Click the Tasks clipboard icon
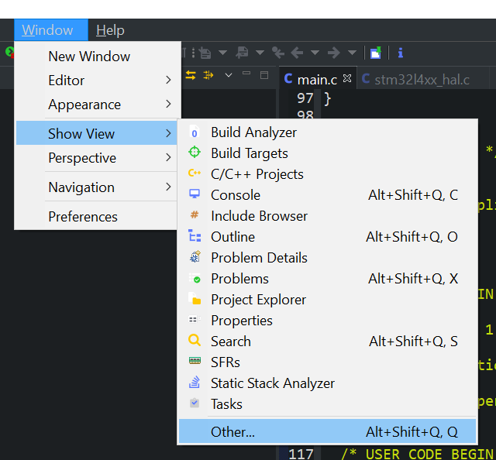Screen dimensions: 496x460 [195, 403]
